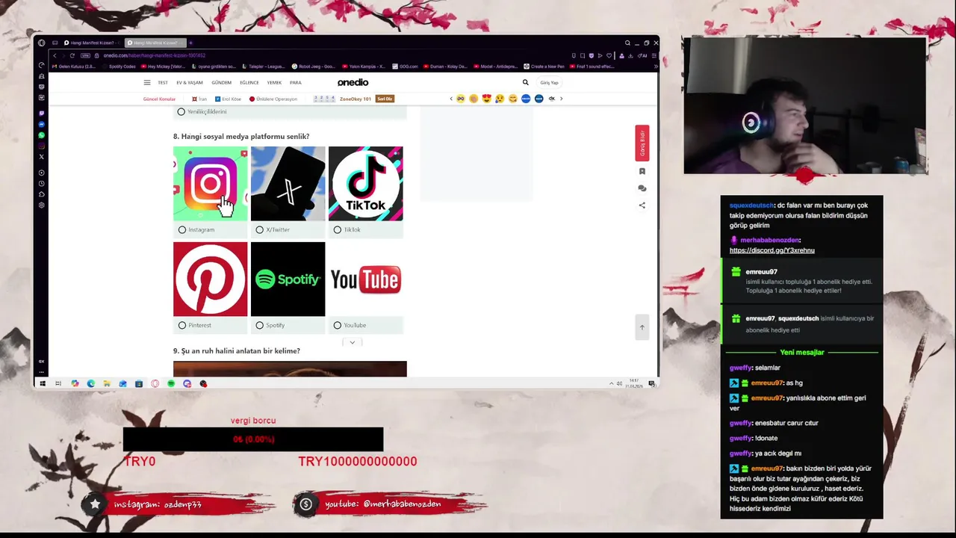Go back with the browser back arrow
This screenshot has height=538, width=956.
(55, 55)
